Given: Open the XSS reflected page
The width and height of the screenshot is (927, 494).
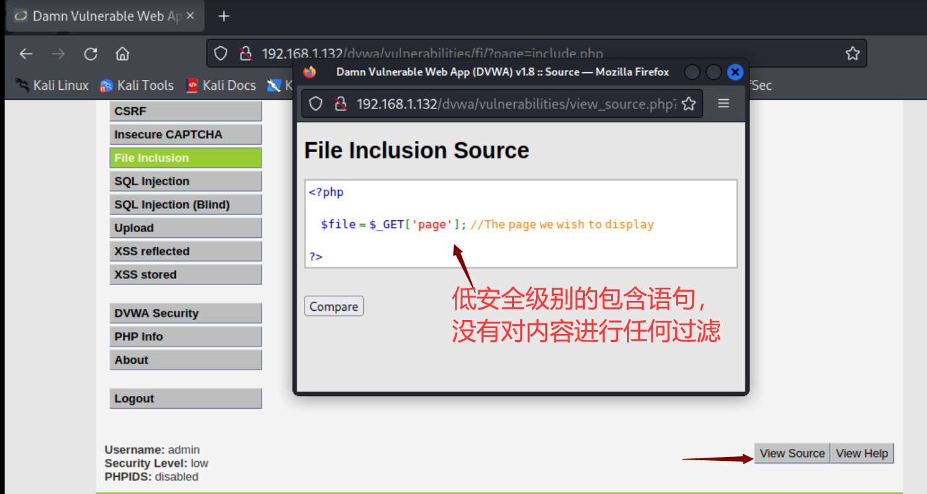Looking at the screenshot, I should [186, 251].
